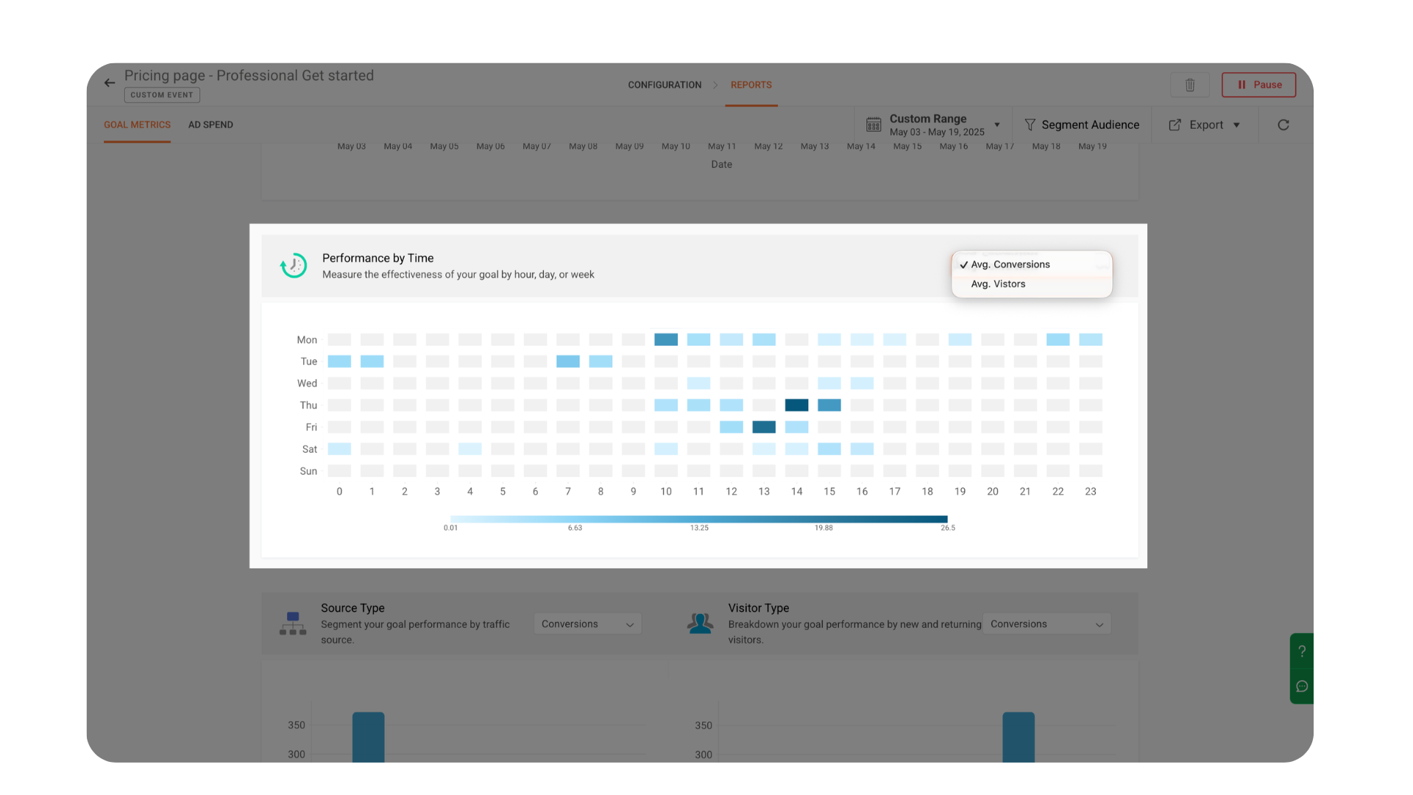Click the Performance by Time clock icon

(294, 266)
